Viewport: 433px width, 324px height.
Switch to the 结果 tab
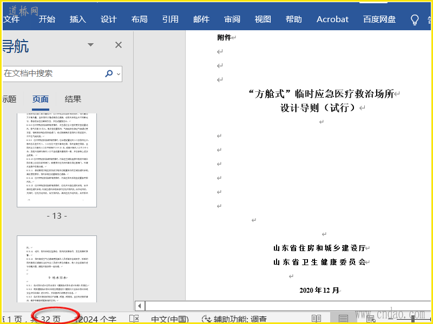[x=73, y=99]
